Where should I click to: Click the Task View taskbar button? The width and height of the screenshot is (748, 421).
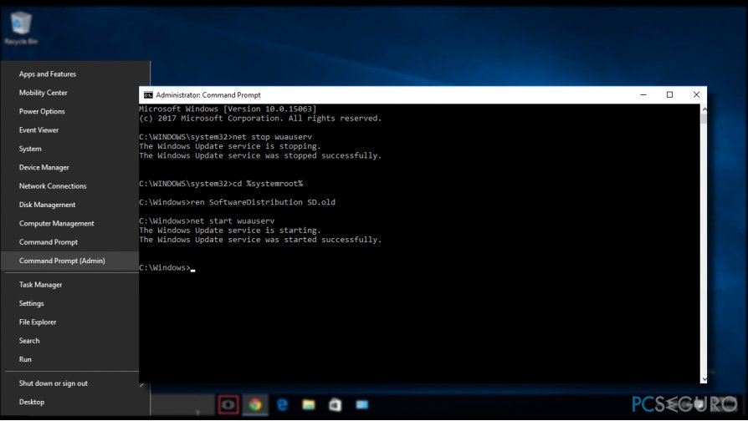(228, 405)
